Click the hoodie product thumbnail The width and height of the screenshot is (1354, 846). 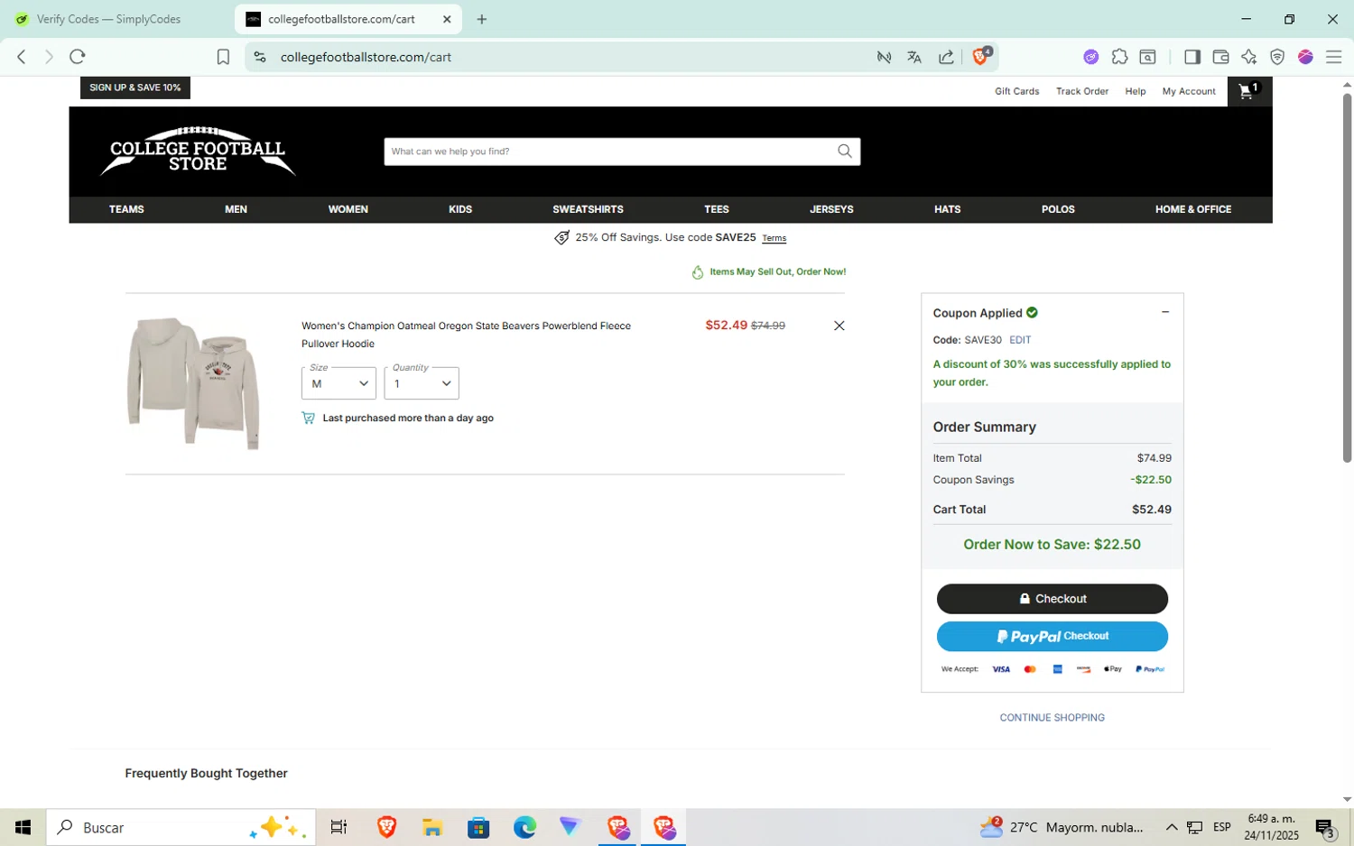193,382
